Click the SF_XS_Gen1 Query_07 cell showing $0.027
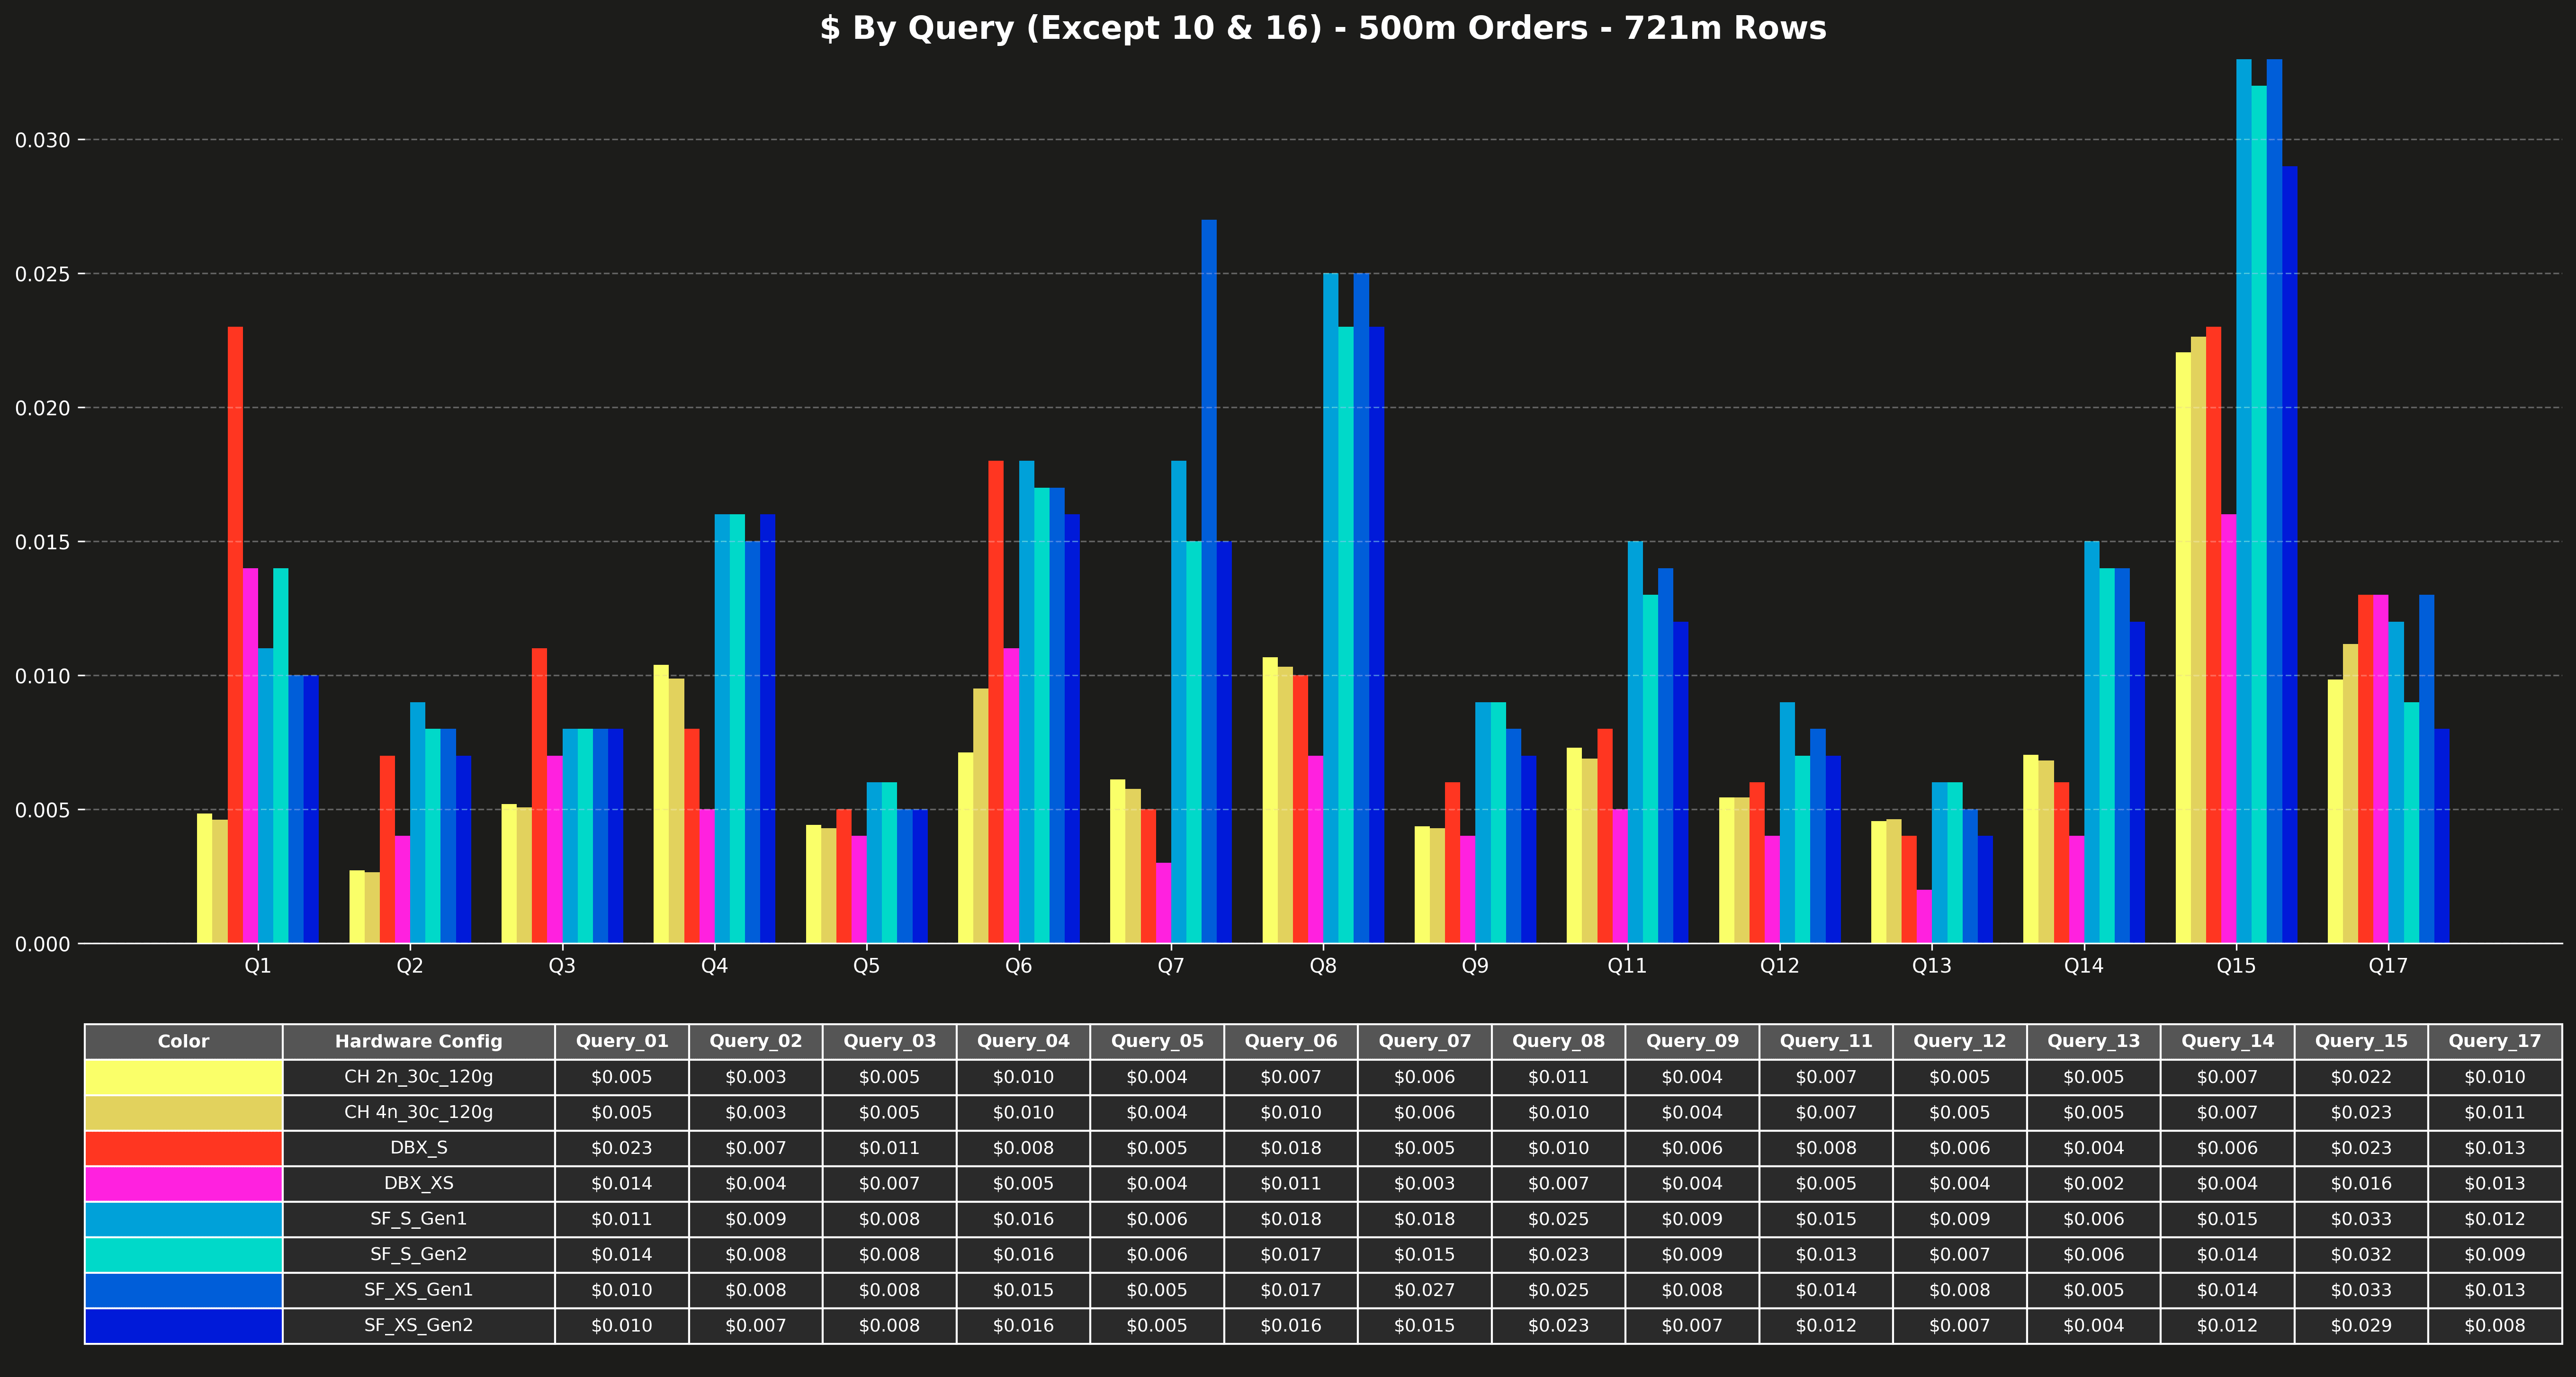The image size is (2576, 1377). click(1424, 1290)
